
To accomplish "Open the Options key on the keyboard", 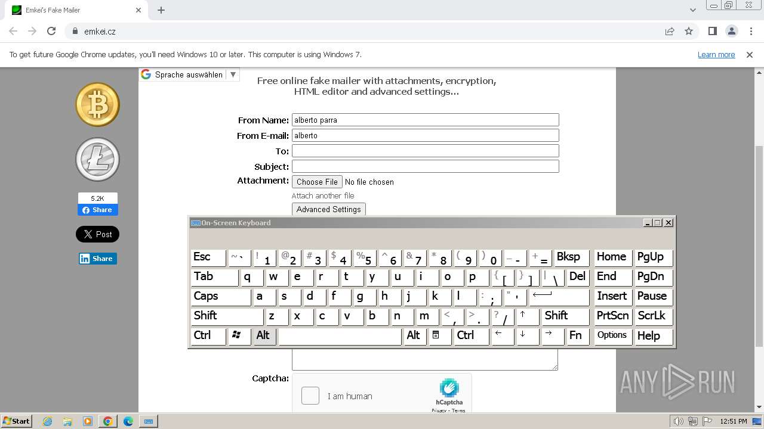I will [x=613, y=335].
